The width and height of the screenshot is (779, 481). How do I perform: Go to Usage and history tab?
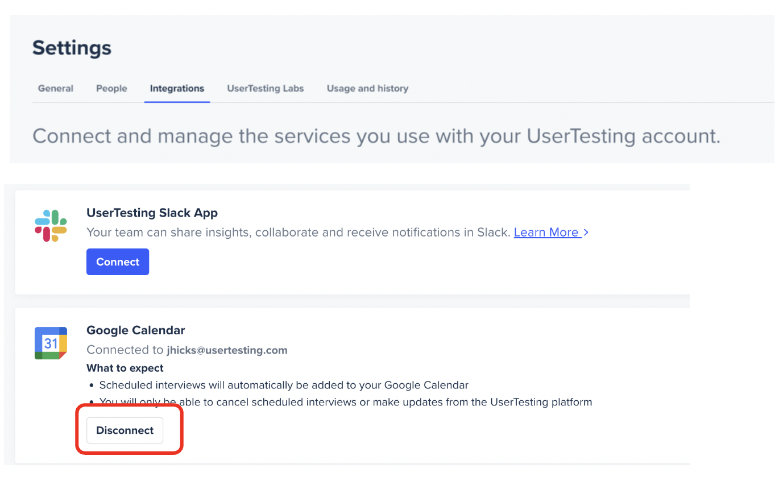tap(367, 89)
